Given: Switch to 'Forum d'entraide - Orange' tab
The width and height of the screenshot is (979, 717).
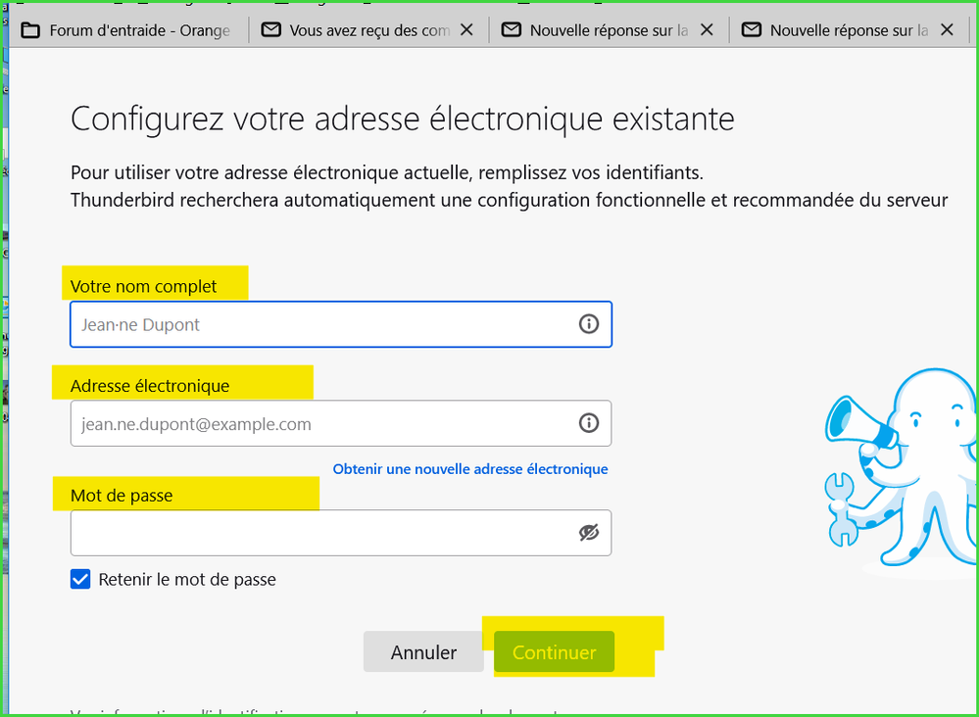Looking at the screenshot, I should (x=139, y=30).
